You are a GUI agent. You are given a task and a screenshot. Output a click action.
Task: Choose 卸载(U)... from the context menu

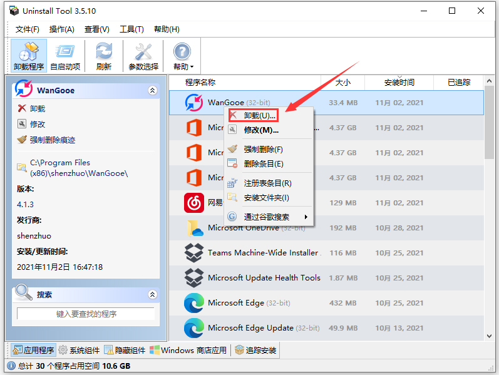259,116
